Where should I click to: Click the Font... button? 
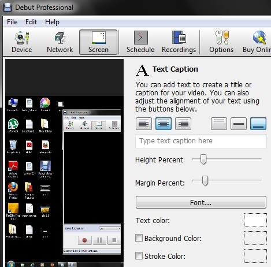click(201, 202)
